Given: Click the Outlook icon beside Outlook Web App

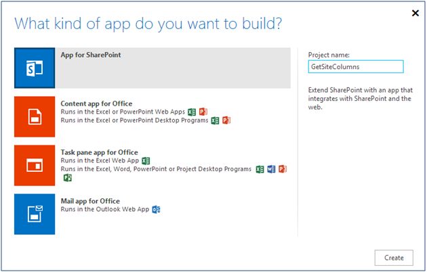Looking at the screenshot, I should coord(157,210).
